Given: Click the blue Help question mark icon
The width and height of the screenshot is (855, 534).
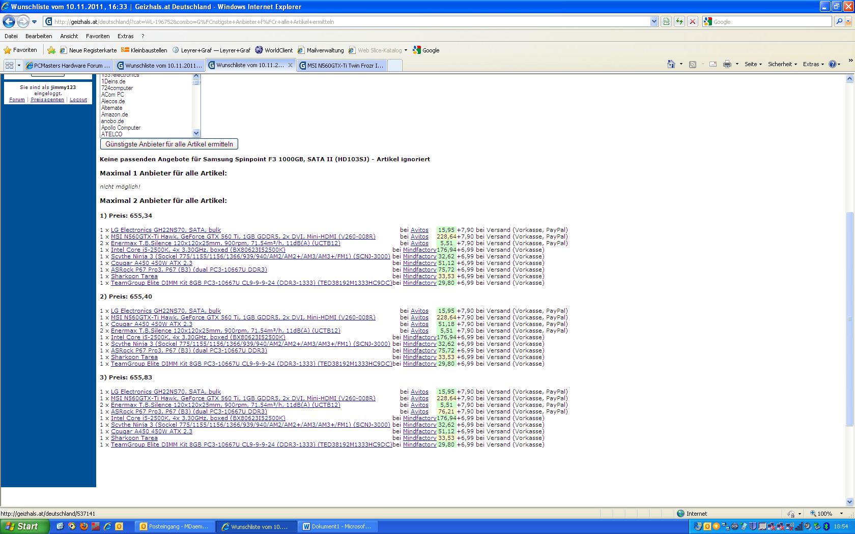Looking at the screenshot, I should point(832,64).
